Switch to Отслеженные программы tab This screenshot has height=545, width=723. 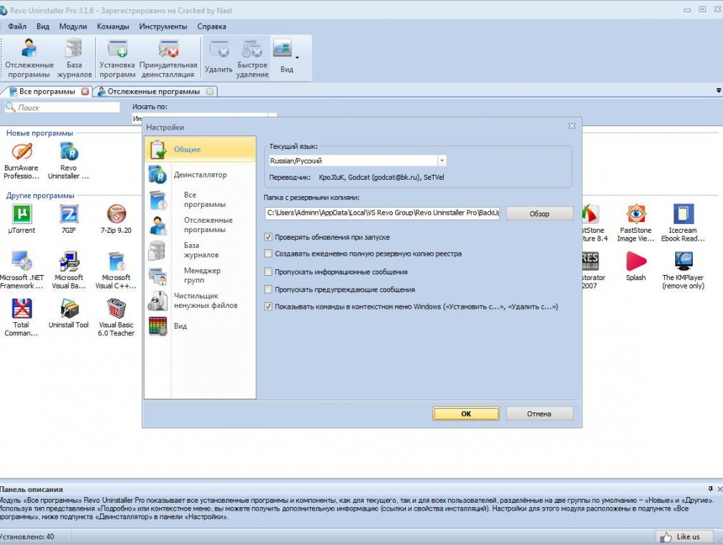tap(153, 92)
